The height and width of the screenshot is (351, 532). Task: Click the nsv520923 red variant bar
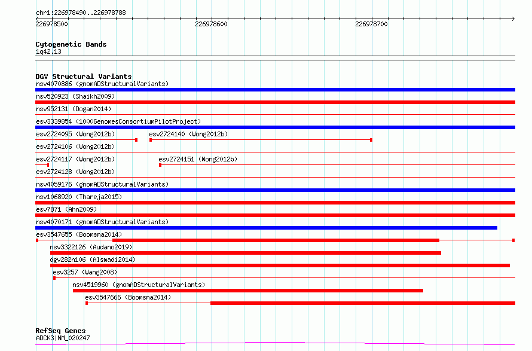coord(275,102)
